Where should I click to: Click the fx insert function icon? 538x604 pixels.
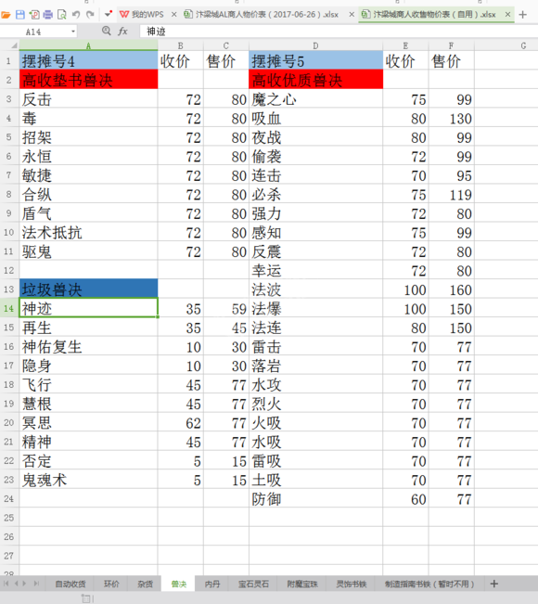point(122,31)
